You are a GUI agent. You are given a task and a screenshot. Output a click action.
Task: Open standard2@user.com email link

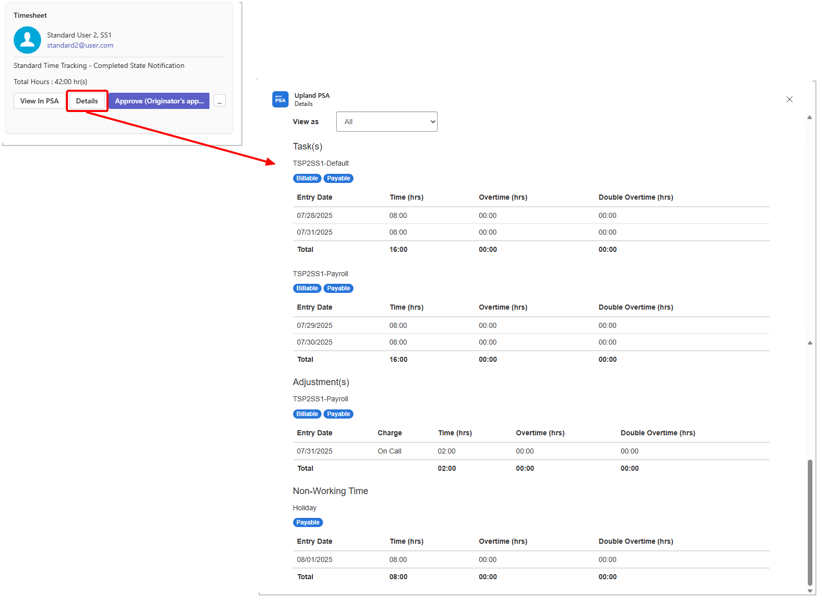80,45
